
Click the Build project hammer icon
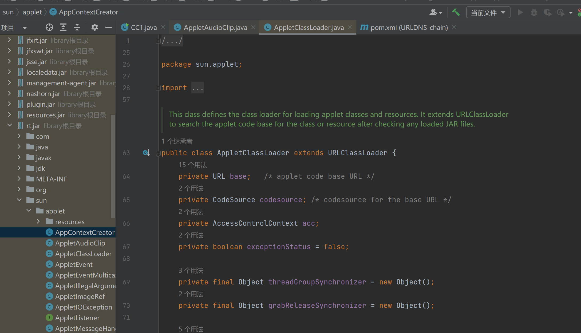[456, 12]
